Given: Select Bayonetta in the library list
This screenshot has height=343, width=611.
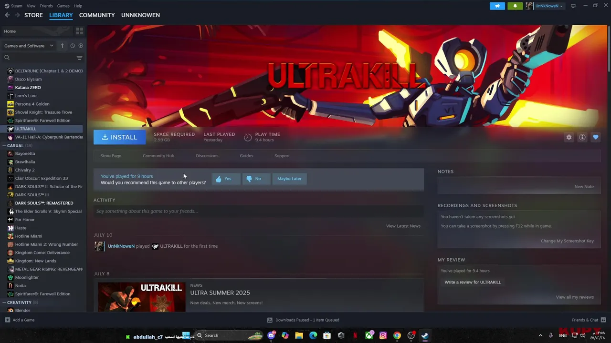Looking at the screenshot, I should pos(25,153).
